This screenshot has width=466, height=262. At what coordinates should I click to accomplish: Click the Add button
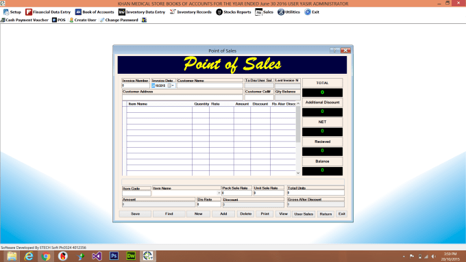(223, 213)
